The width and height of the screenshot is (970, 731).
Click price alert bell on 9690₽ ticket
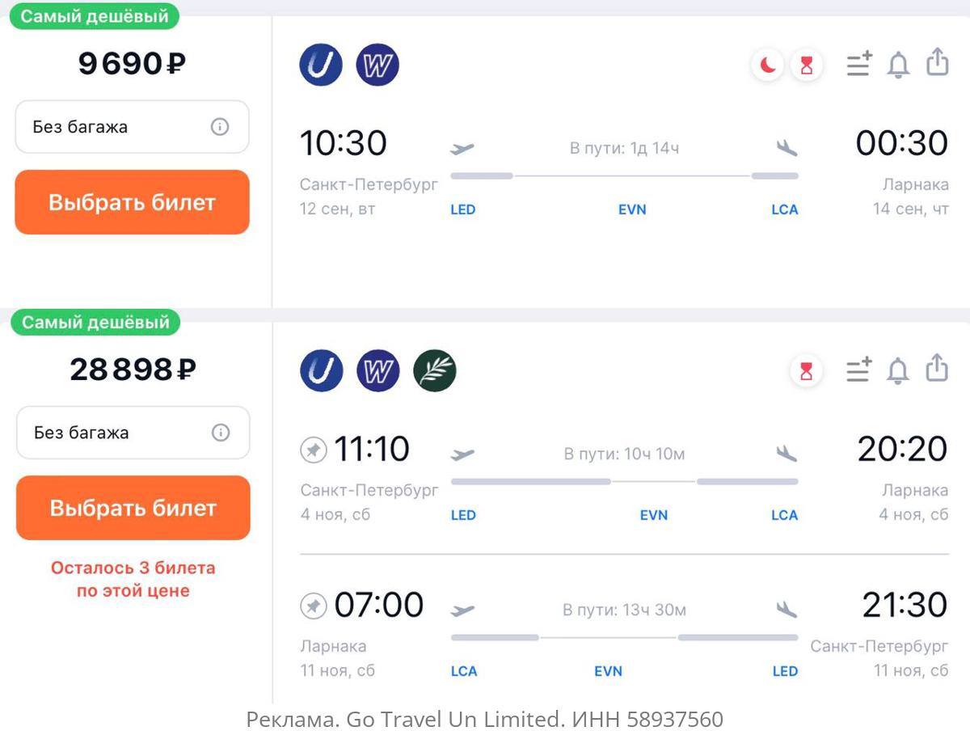click(898, 65)
